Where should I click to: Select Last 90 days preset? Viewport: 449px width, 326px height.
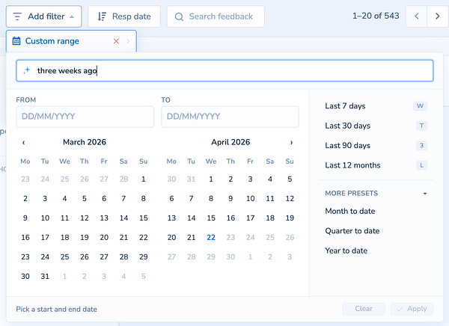point(376,146)
